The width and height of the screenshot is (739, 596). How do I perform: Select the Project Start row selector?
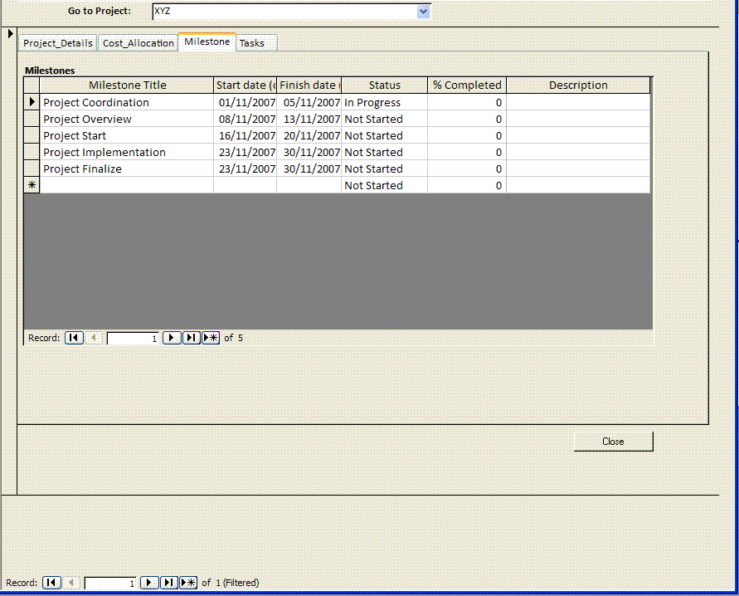pyautogui.click(x=32, y=135)
